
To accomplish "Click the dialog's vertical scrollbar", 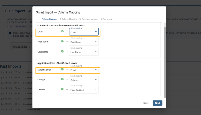I will [165, 62].
